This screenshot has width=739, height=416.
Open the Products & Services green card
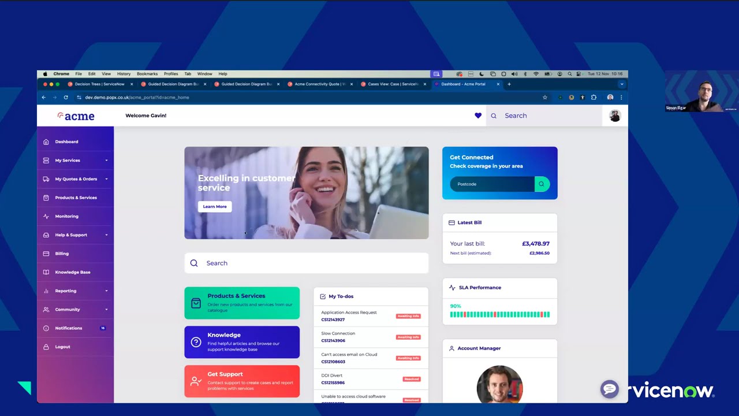click(242, 303)
